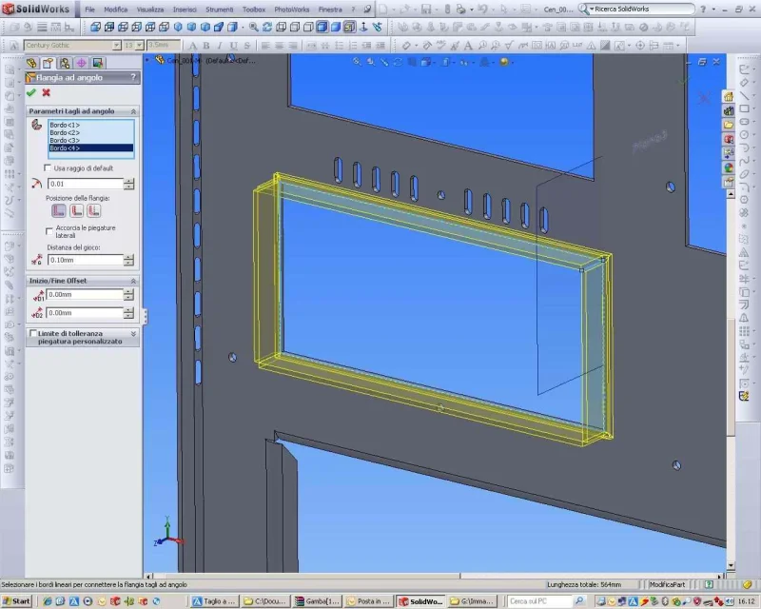This screenshot has height=609, width=761.
Task: Open the Inserisci menu
Action: tap(185, 9)
